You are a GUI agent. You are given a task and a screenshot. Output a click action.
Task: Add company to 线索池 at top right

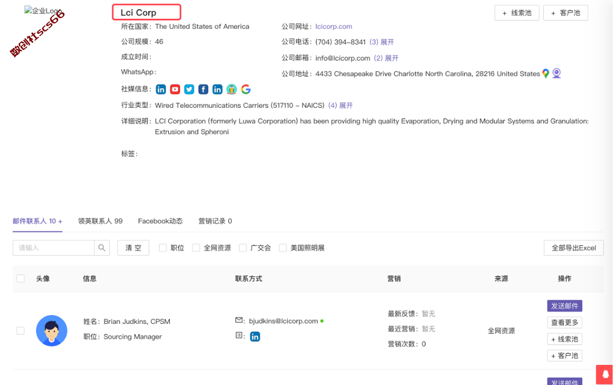click(x=517, y=13)
